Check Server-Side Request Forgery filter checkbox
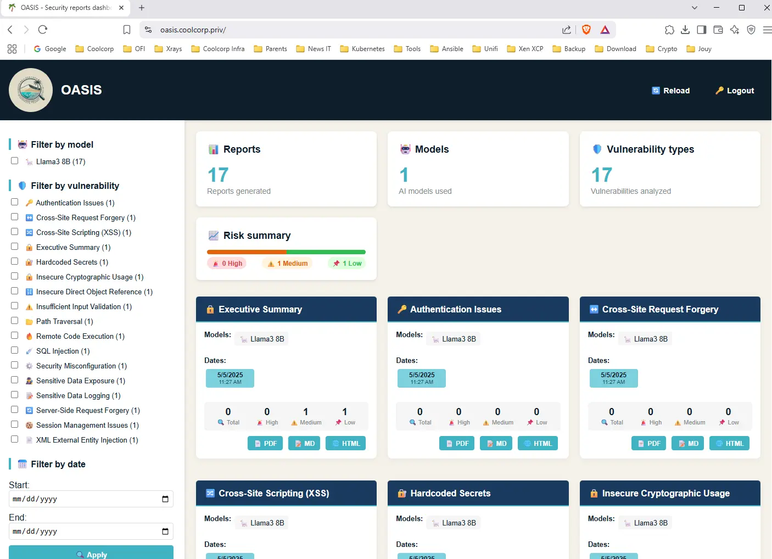 click(x=15, y=410)
